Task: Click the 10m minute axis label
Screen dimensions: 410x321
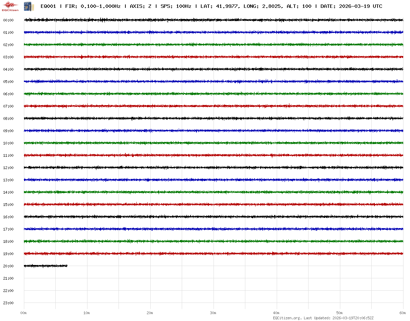Action: pos(87,313)
